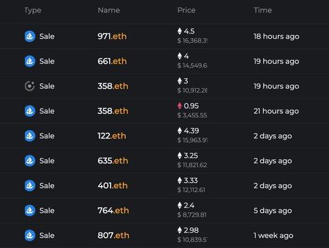
Task: Click the Name column header
Action: (109, 10)
